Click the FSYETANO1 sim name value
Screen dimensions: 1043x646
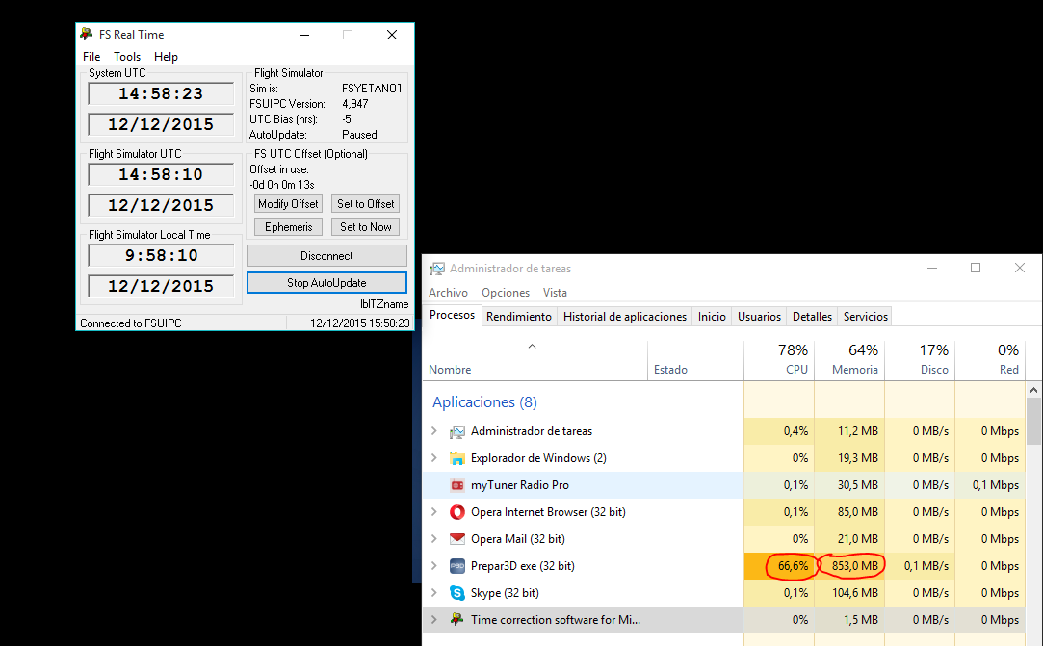(x=372, y=89)
